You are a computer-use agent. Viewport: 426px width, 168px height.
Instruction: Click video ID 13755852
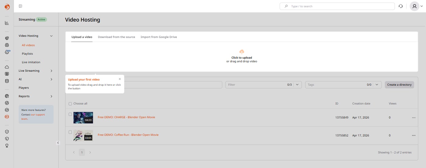coord(342,135)
